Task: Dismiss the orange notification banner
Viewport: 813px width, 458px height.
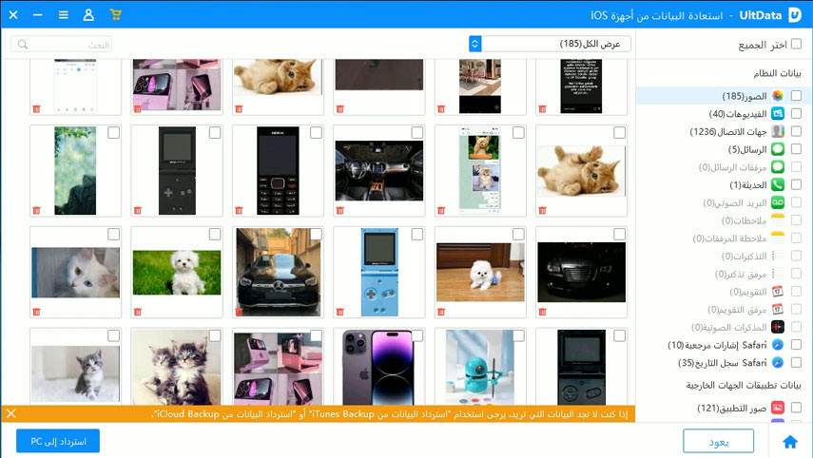Action: (11, 413)
